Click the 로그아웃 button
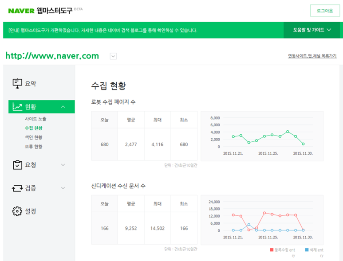Image resolution: width=343 pixels, height=261 pixels. [x=324, y=11]
